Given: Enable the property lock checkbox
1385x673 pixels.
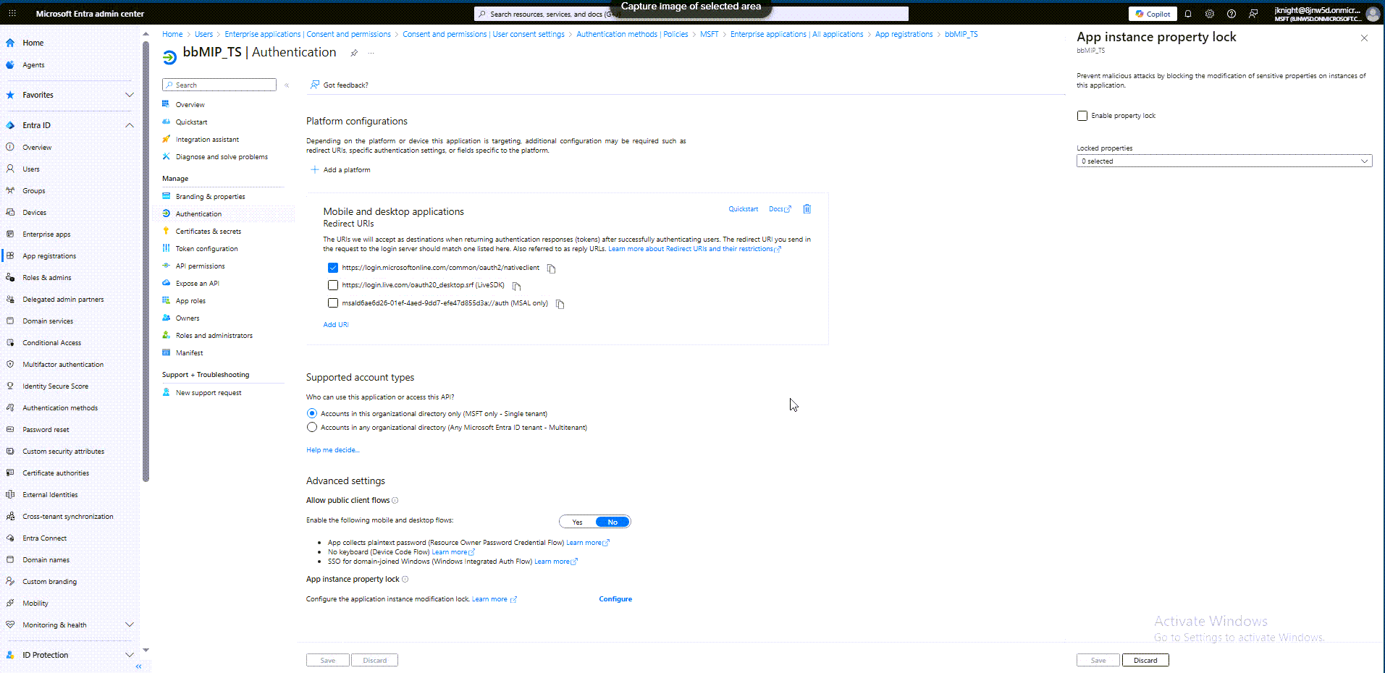Looking at the screenshot, I should 1082,115.
